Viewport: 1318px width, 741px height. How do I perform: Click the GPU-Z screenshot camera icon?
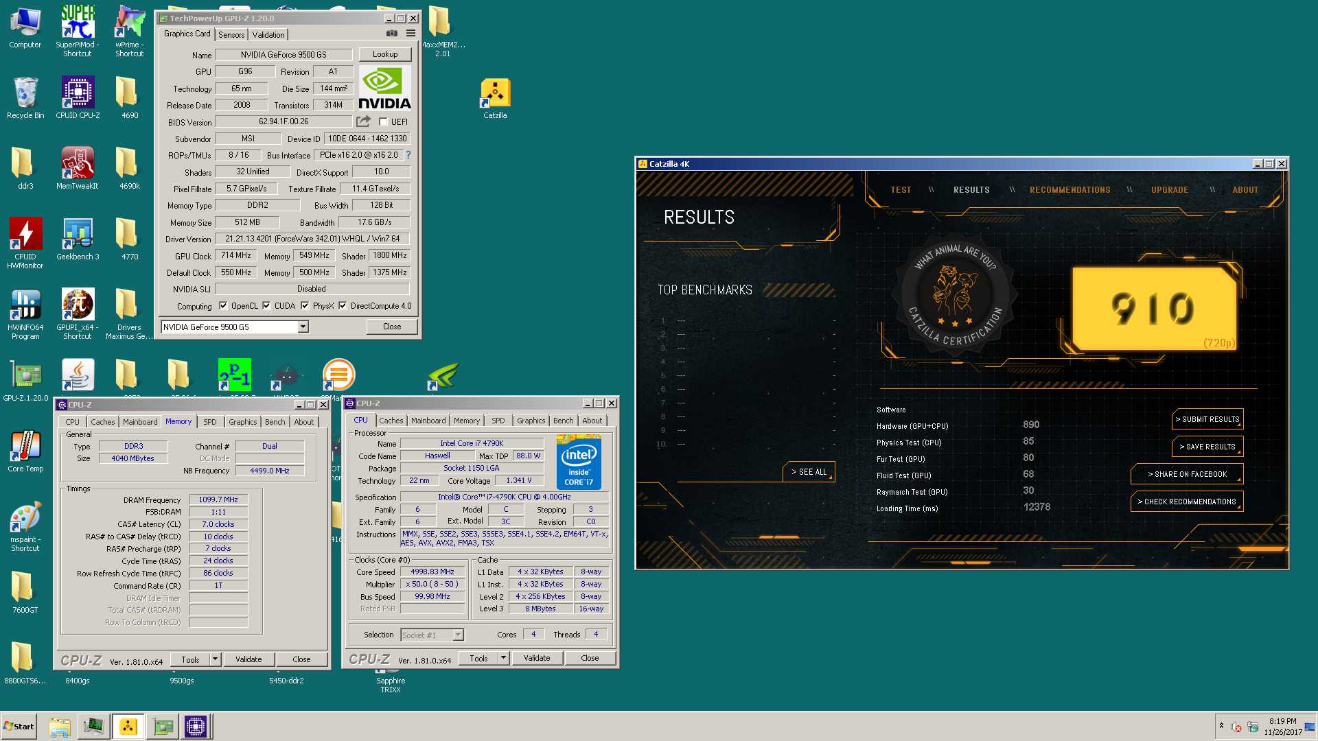(391, 34)
